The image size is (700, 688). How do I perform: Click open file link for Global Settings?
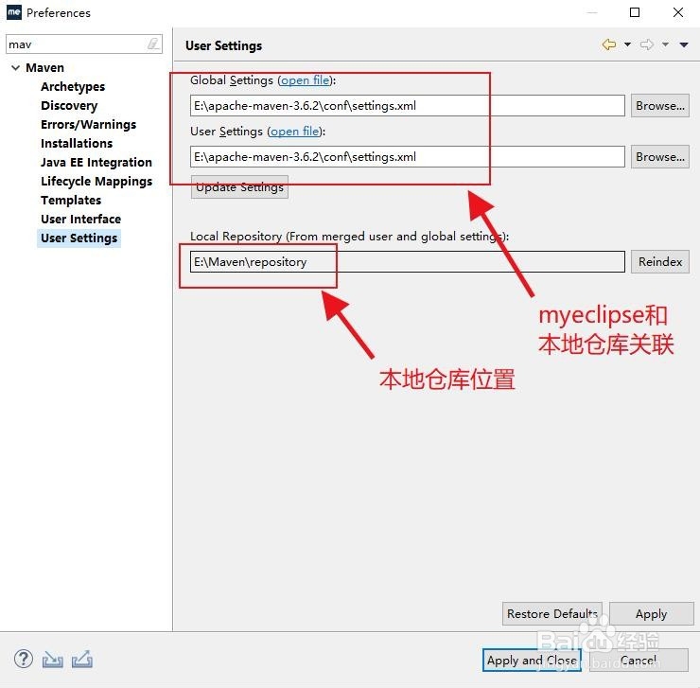(x=306, y=80)
